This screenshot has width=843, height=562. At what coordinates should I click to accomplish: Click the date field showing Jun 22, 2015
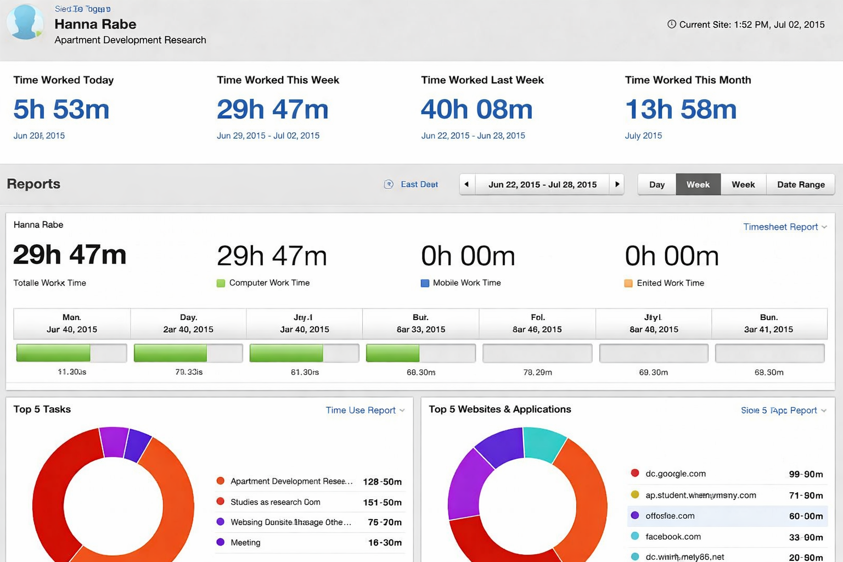pyautogui.click(x=542, y=184)
